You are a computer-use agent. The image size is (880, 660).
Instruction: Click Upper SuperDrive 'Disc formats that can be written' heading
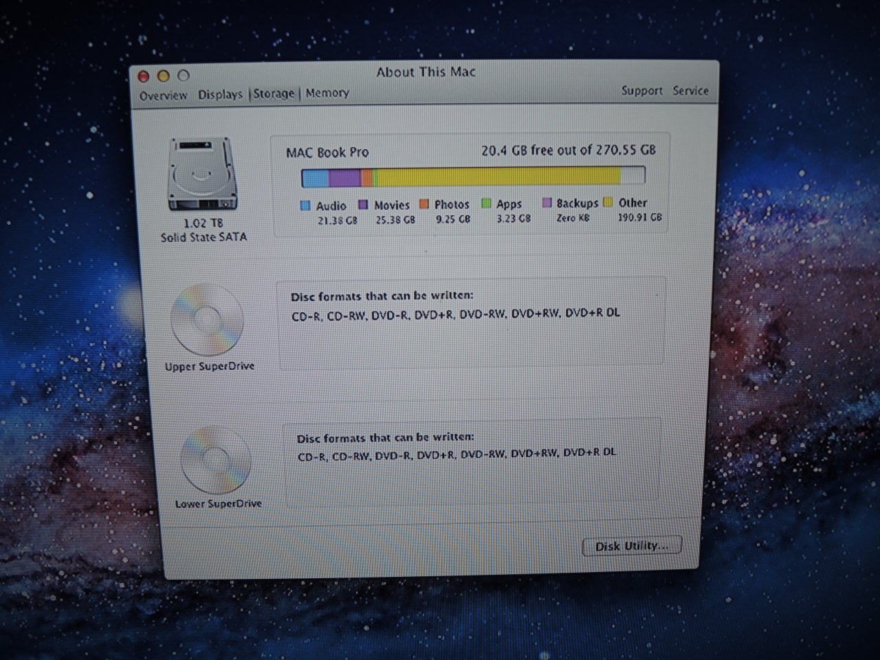[382, 296]
